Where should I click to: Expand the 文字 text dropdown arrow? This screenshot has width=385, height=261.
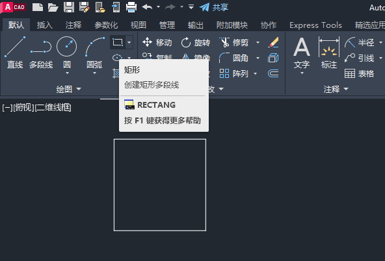302,73
